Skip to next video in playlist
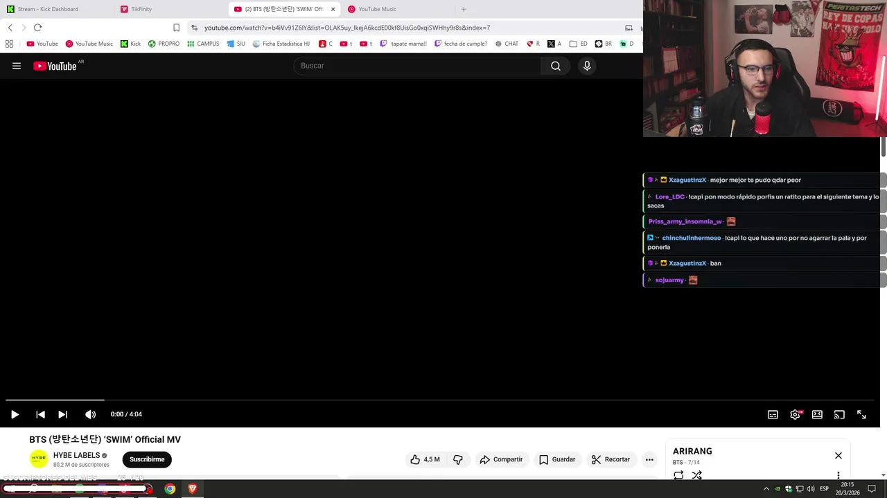Viewport: 887px width, 498px height. tap(63, 414)
